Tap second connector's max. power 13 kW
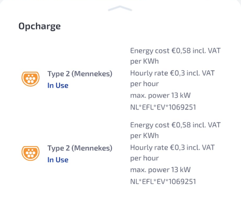This screenshot has width=241, height=198. tap(160, 170)
